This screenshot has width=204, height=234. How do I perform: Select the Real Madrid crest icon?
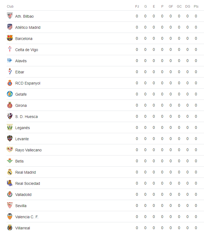(x=10, y=172)
